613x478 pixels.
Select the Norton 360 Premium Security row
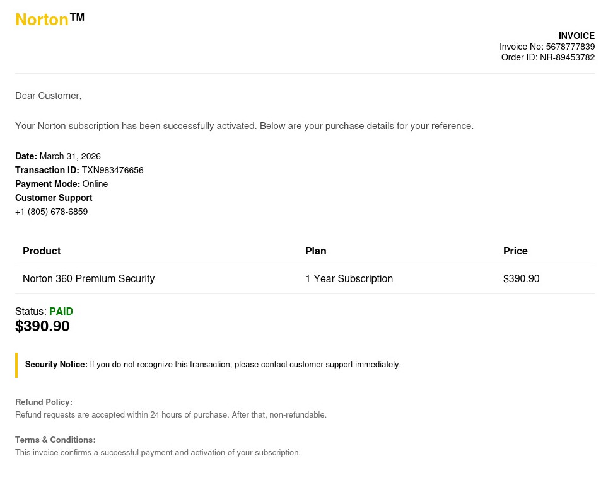pos(88,278)
